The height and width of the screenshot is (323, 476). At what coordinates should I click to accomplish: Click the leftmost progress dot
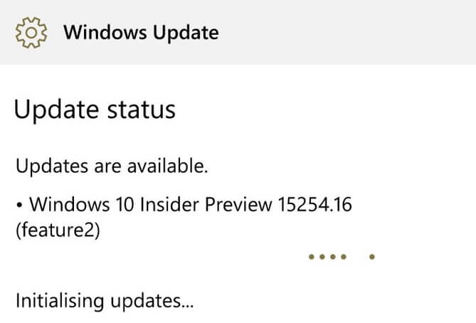tap(311, 257)
